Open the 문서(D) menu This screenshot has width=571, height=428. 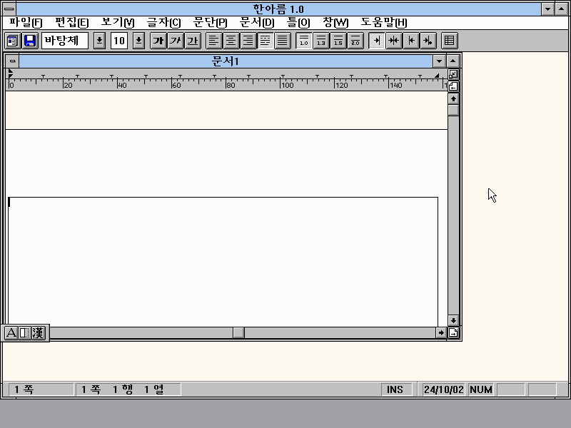[257, 23]
